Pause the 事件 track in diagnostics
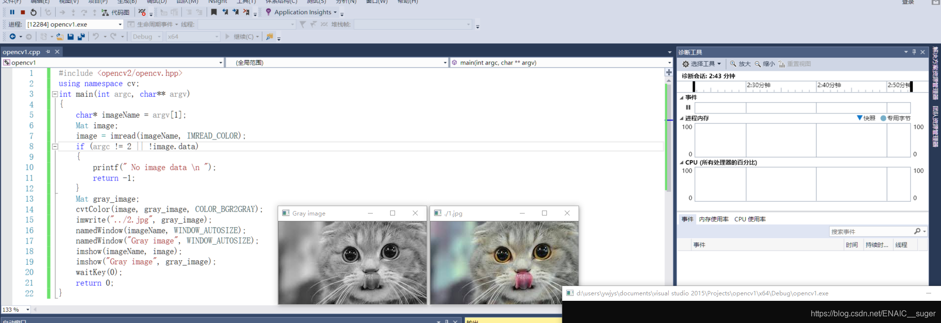 (688, 107)
